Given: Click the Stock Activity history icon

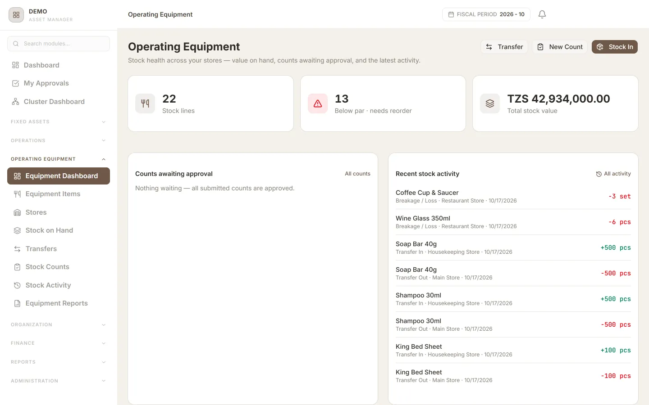Looking at the screenshot, I should [17, 285].
